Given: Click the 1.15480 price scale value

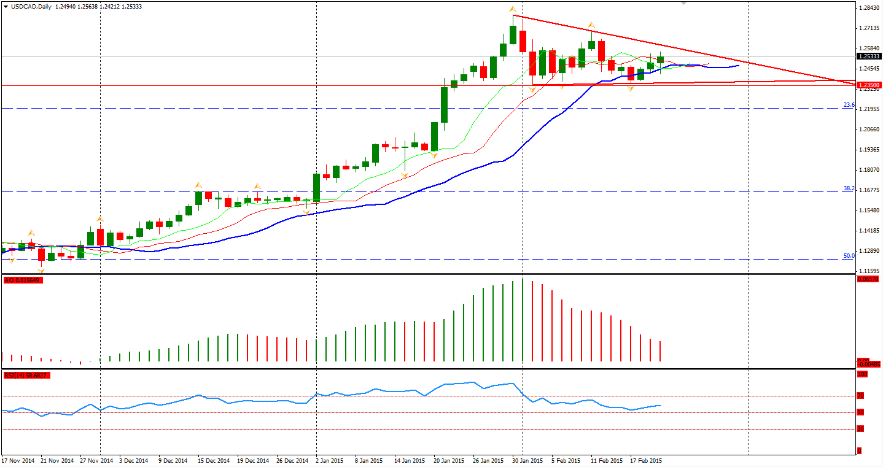Looking at the screenshot, I should tap(871, 210).
